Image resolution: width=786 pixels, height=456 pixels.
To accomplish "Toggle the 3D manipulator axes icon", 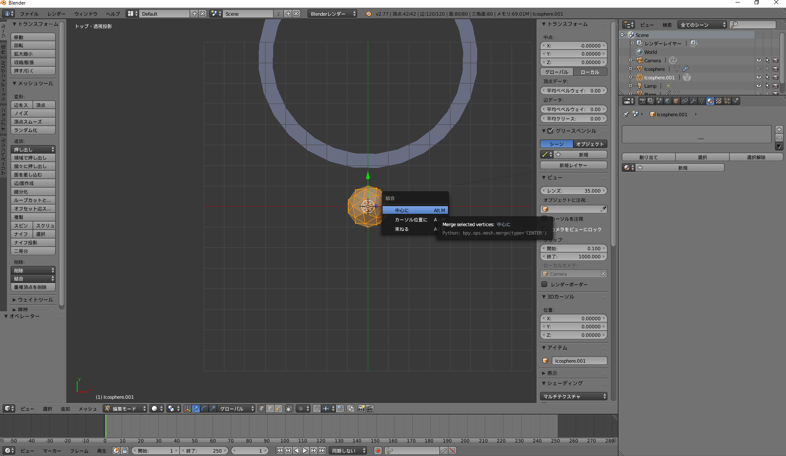I will [187, 408].
